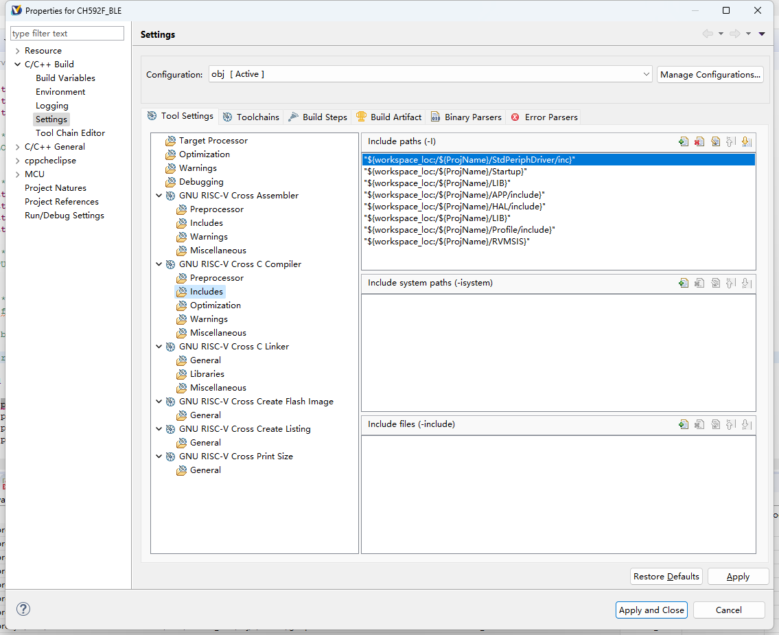Image resolution: width=779 pixels, height=635 pixels.
Task: Open the Settings view menu triangle
Action: (762, 34)
